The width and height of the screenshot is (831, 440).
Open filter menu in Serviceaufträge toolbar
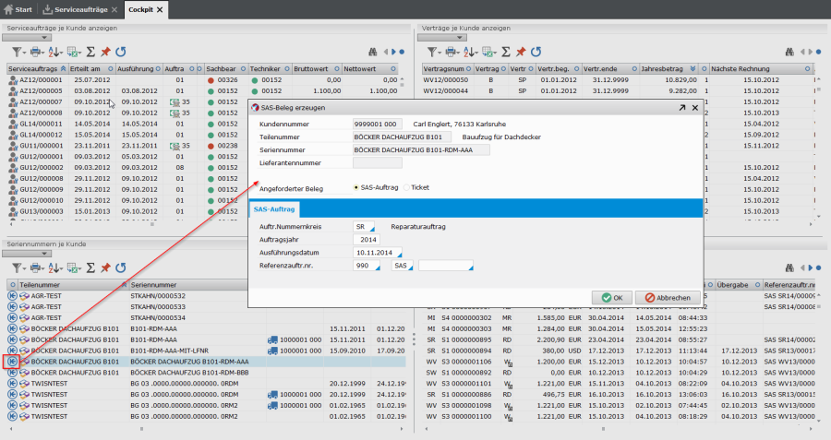tap(18, 53)
